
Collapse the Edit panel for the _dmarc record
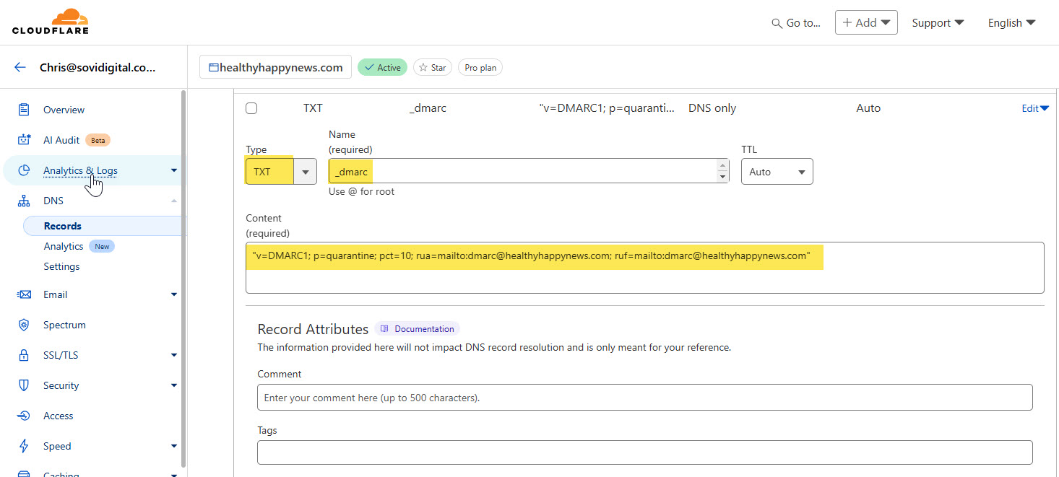click(1035, 108)
